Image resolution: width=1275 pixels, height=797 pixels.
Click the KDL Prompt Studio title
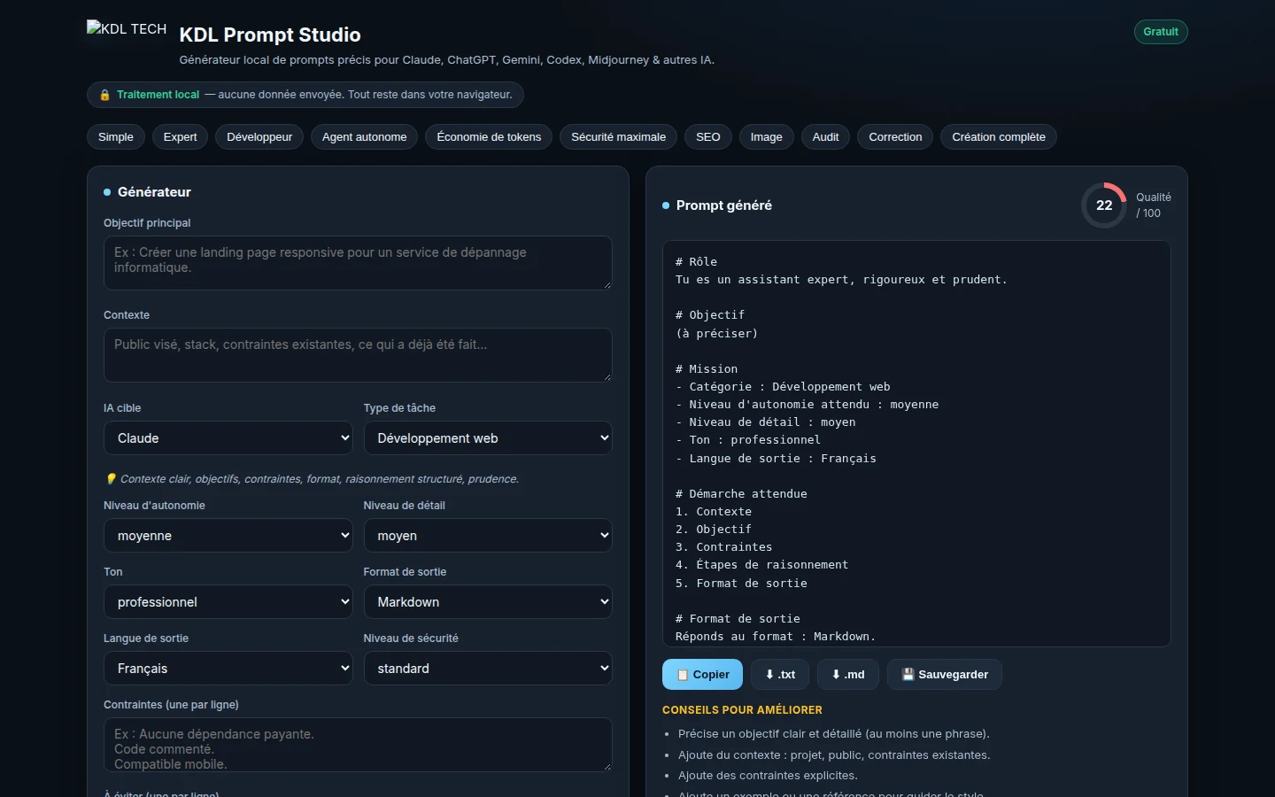[270, 35]
